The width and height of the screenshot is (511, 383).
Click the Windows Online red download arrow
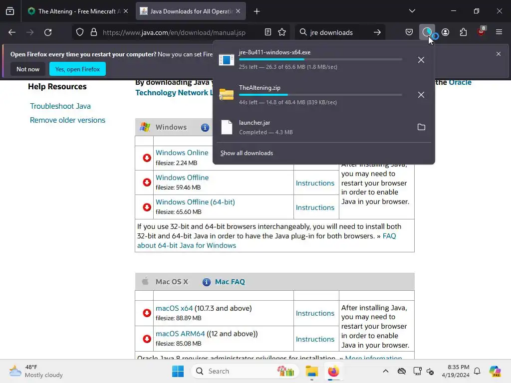tap(147, 158)
